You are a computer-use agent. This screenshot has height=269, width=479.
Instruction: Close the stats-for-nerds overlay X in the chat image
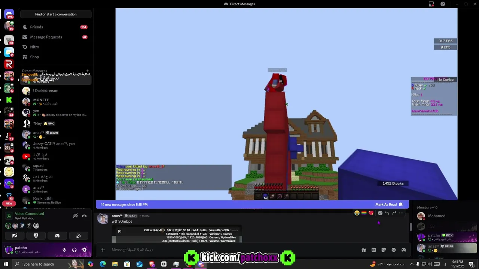[x=120, y=231]
